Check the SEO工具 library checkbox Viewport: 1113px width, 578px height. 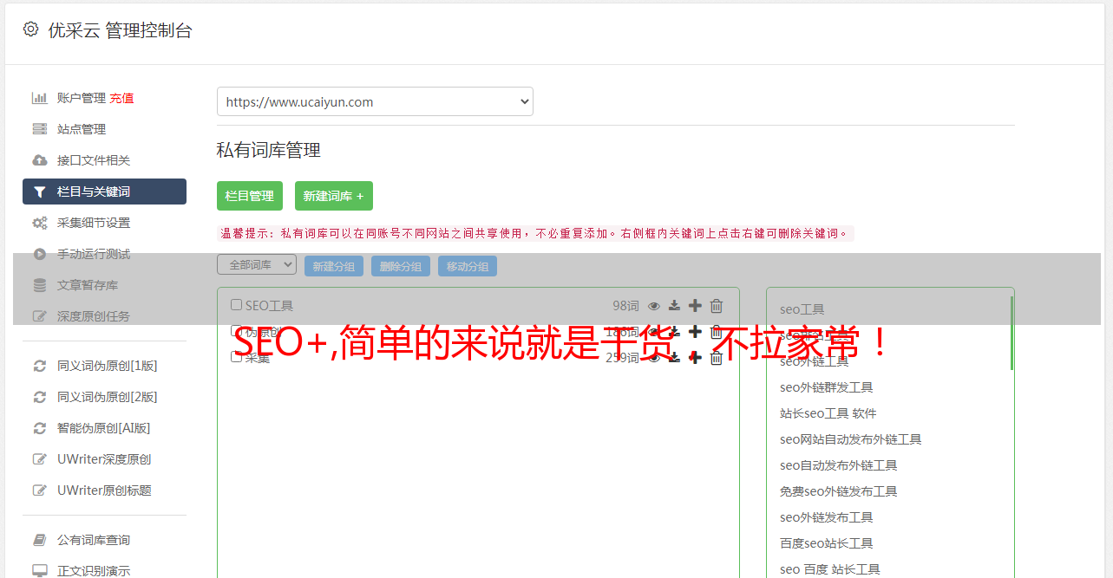point(236,305)
